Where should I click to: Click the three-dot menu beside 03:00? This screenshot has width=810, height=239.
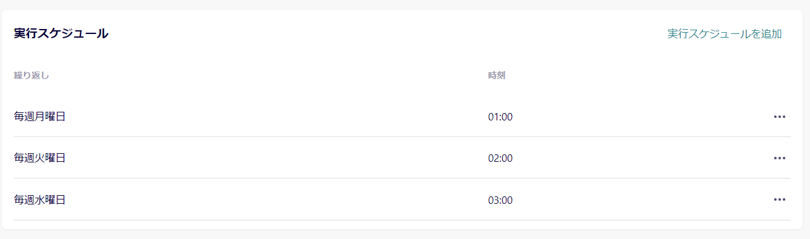[x=779, y=199]
